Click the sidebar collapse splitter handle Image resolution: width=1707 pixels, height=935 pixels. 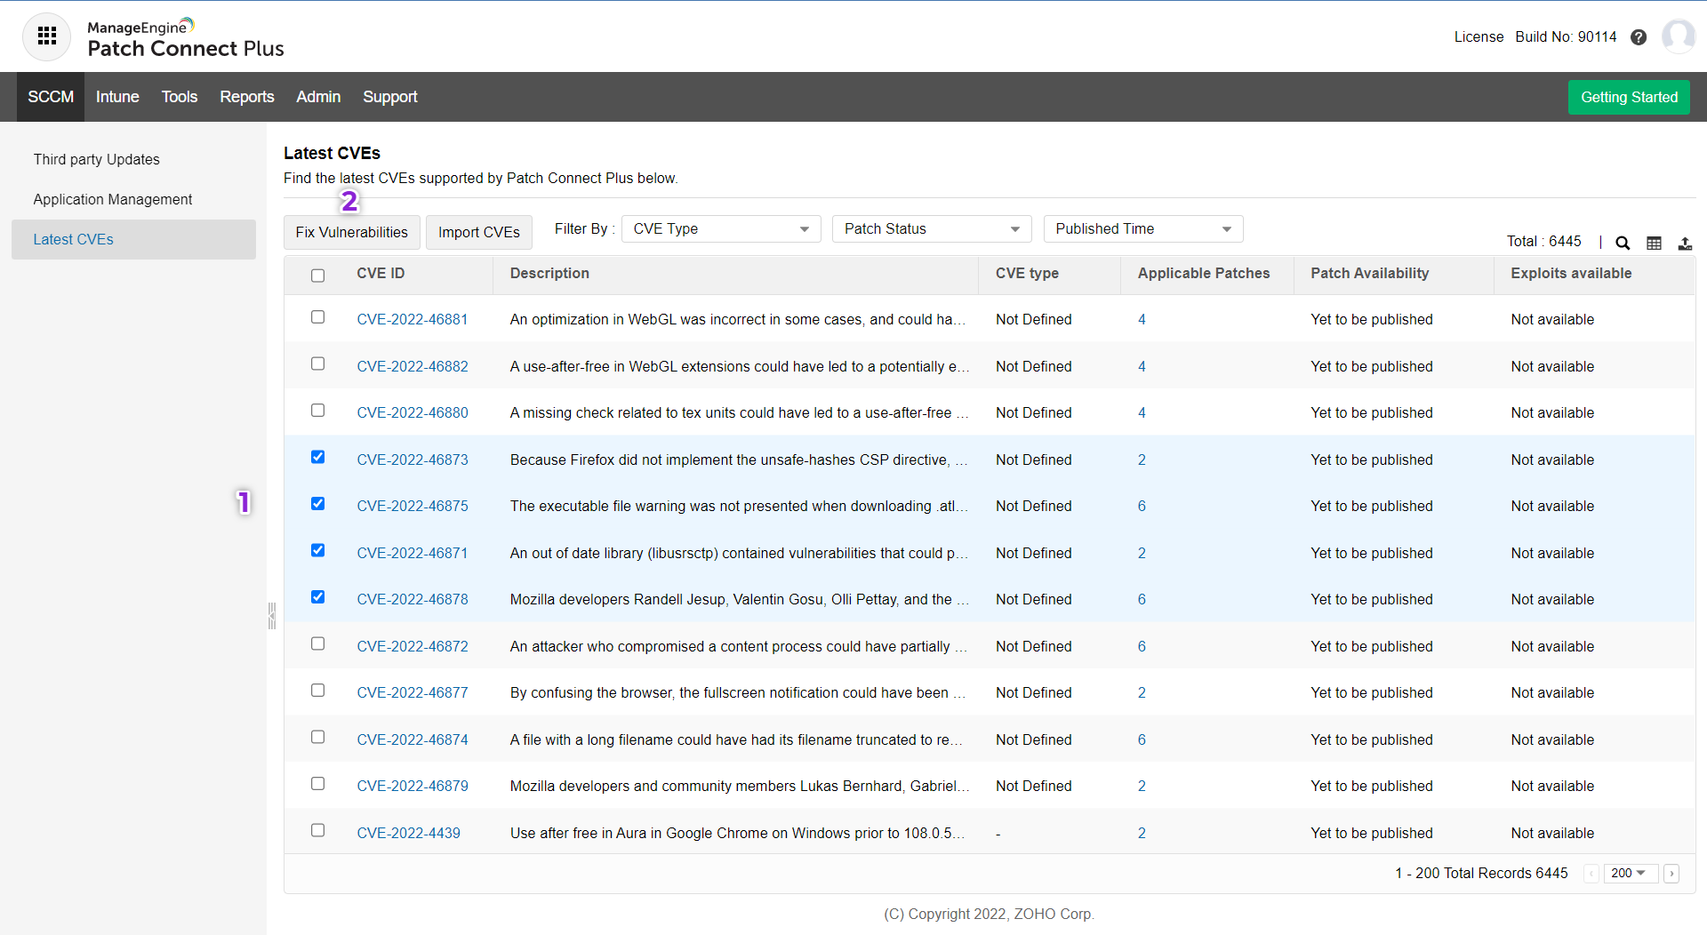pyautogui.click(x=272, y=615)
